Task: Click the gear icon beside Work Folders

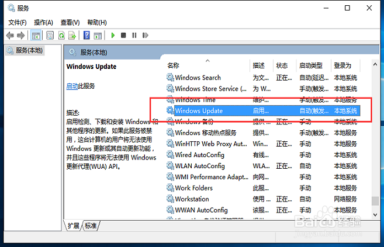Action: [x=170, y=187]
